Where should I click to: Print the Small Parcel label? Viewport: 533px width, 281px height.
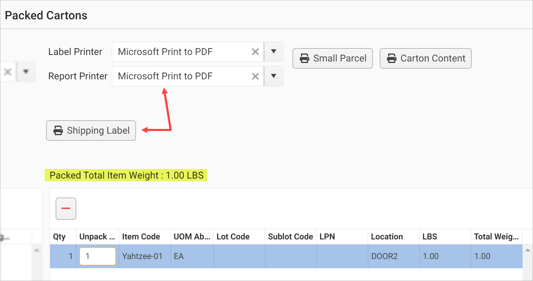click(332, 58)
